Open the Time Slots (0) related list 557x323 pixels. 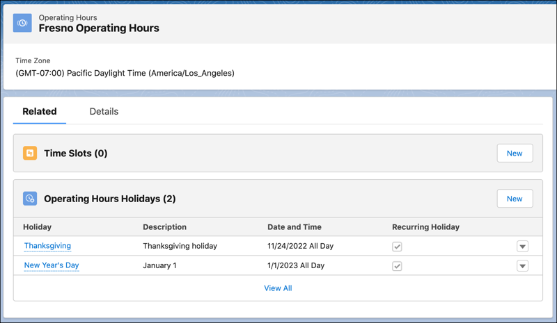tap(75, 154)
